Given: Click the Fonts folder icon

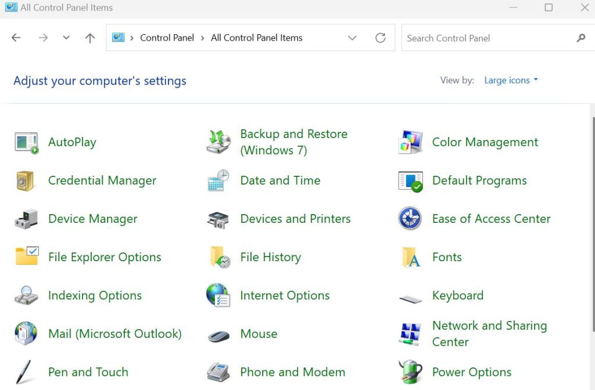Looking at the screenshot, I should pos(410,257).
